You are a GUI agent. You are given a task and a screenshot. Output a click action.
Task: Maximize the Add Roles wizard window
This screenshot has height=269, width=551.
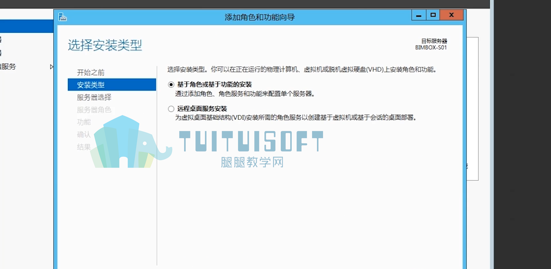click(x=433, y=15)
